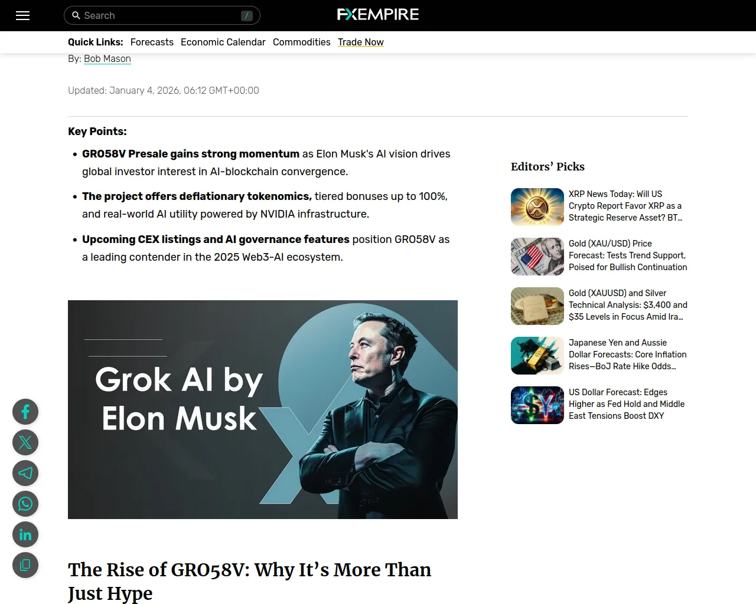Open the hamburger menu
This screenshot has width=756, height=604.
click(x=22, y=16)
